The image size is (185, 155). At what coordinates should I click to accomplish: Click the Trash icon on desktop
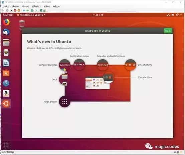tap(22, 24)
